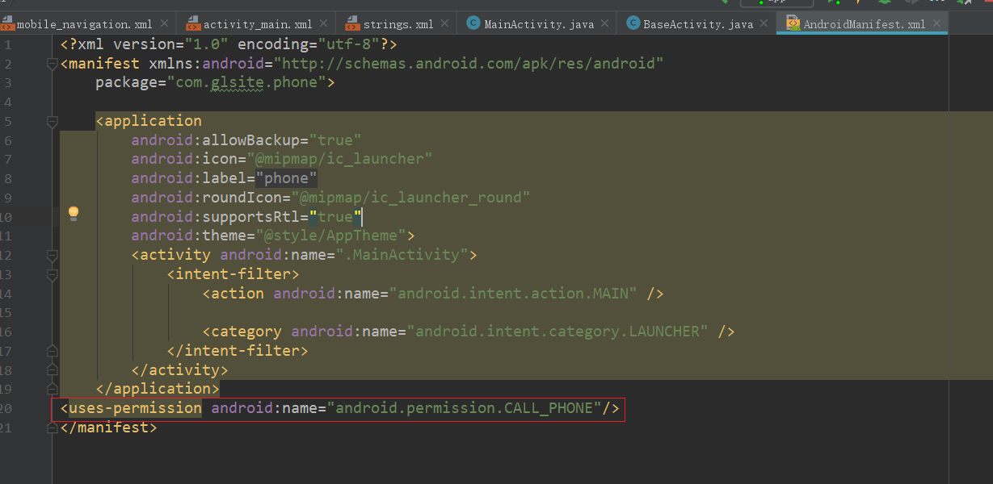Click the Java class icon on BaseActivity.java tab
The height and width of the screenshot is (484, 993).
point(633,23)
